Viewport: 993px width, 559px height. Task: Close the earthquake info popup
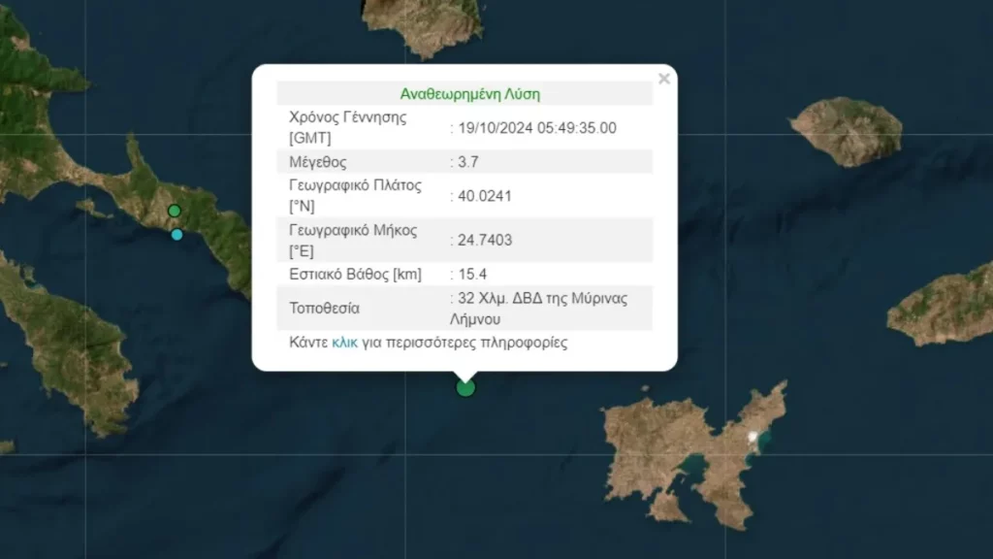(x=664, y=80)
